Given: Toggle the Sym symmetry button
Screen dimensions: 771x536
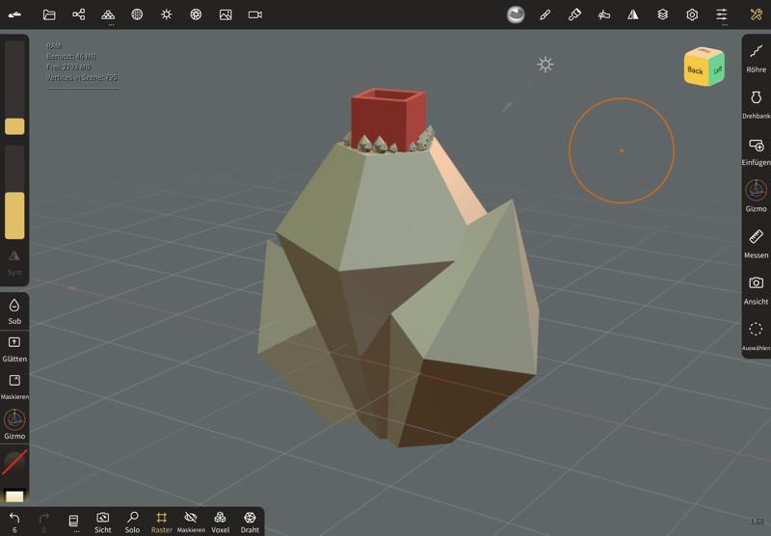Looking at the screenshot, I should point(14,262).
